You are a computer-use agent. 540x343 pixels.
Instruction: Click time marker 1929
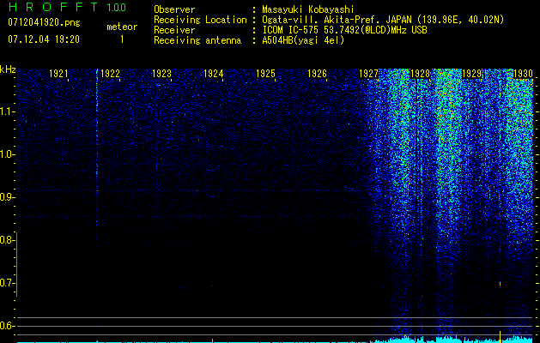pyautogui.click(x=472, y=73)
